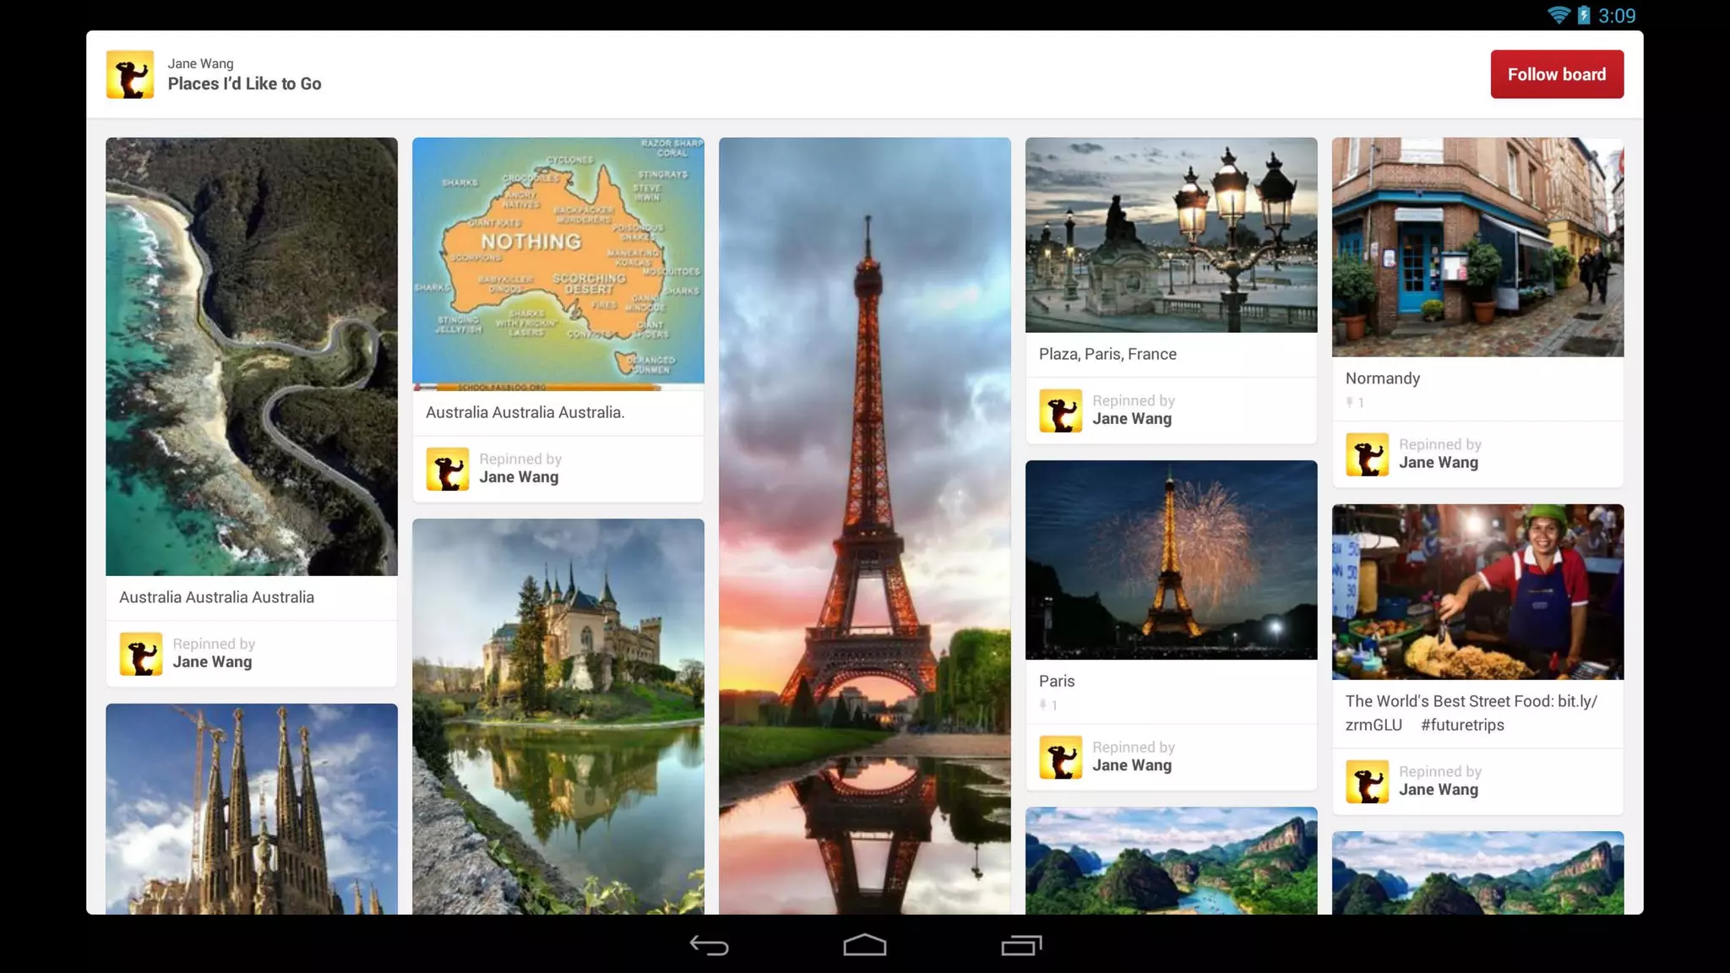Tap avatar under the Normandy pin
Image resolution: width=1730 pixels, height=973 pixels.
[1367, 454]
